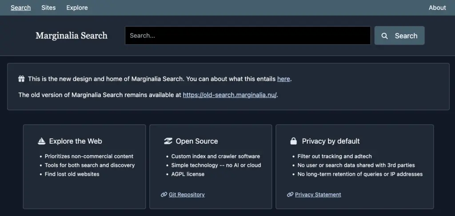Screen dimensions: 455x216
Task: Click 'Simple technology -- no AI or cloud' bullet
Action: tap(216, 165)
